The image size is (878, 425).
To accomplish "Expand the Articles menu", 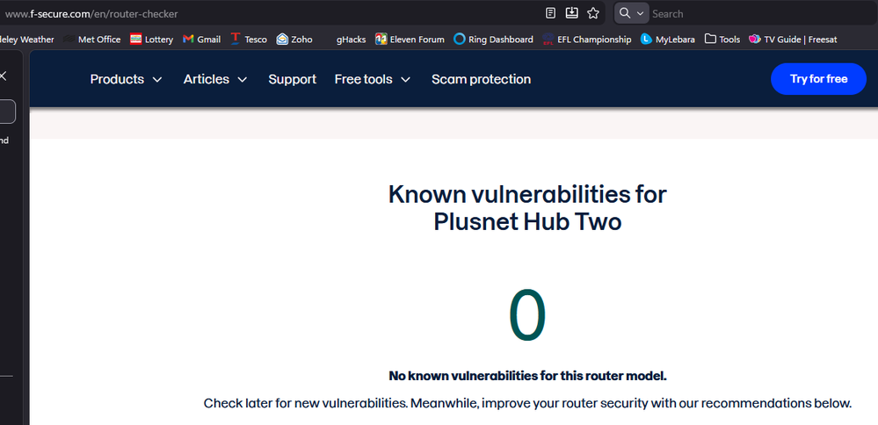I will [x=215, y=79].
